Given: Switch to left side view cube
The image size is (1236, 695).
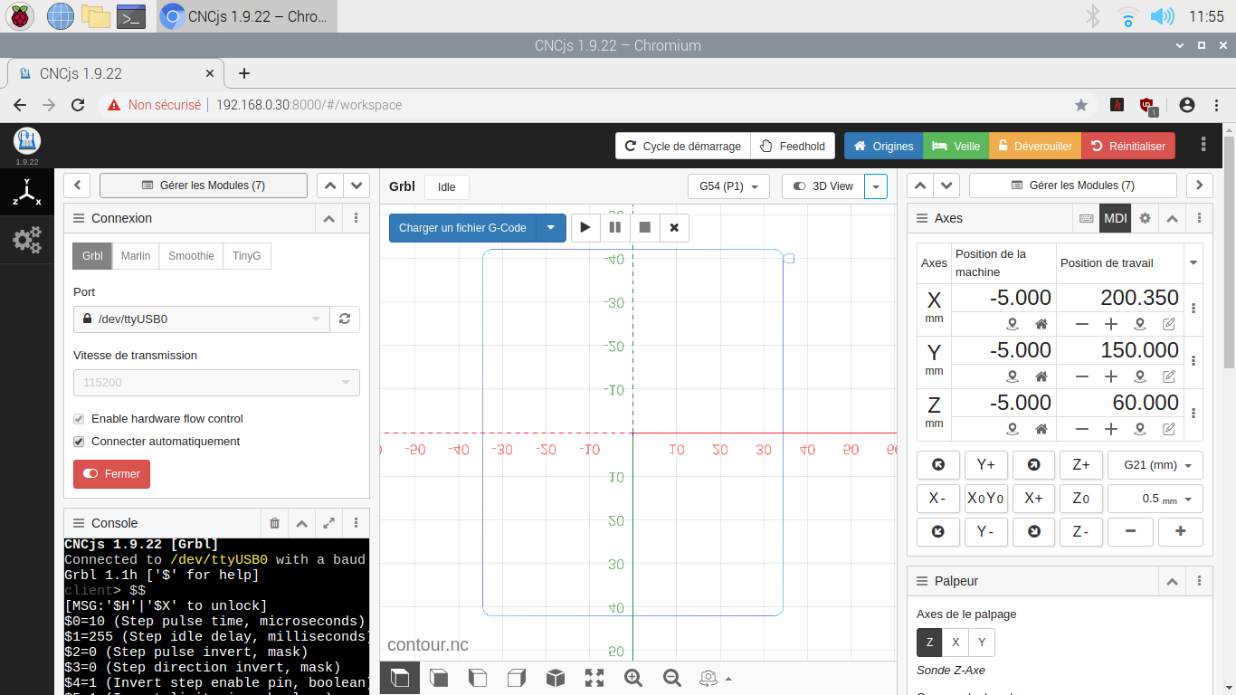Looking at the screenshot, I should [x=478, y=678].
